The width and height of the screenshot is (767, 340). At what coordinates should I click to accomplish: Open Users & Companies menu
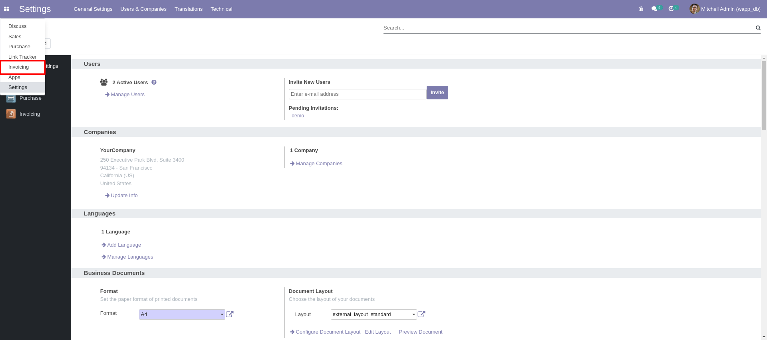[x=143, y=9]
